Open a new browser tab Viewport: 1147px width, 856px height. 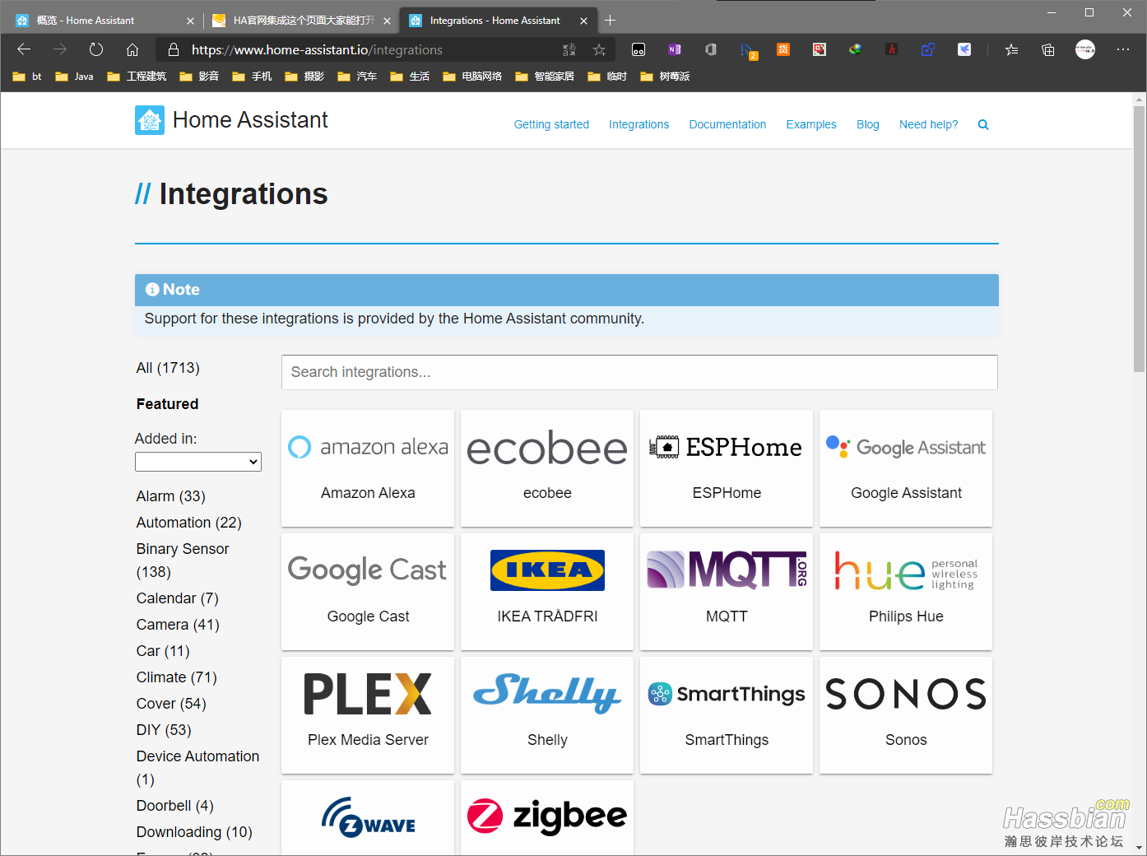(x=610, y=21)
